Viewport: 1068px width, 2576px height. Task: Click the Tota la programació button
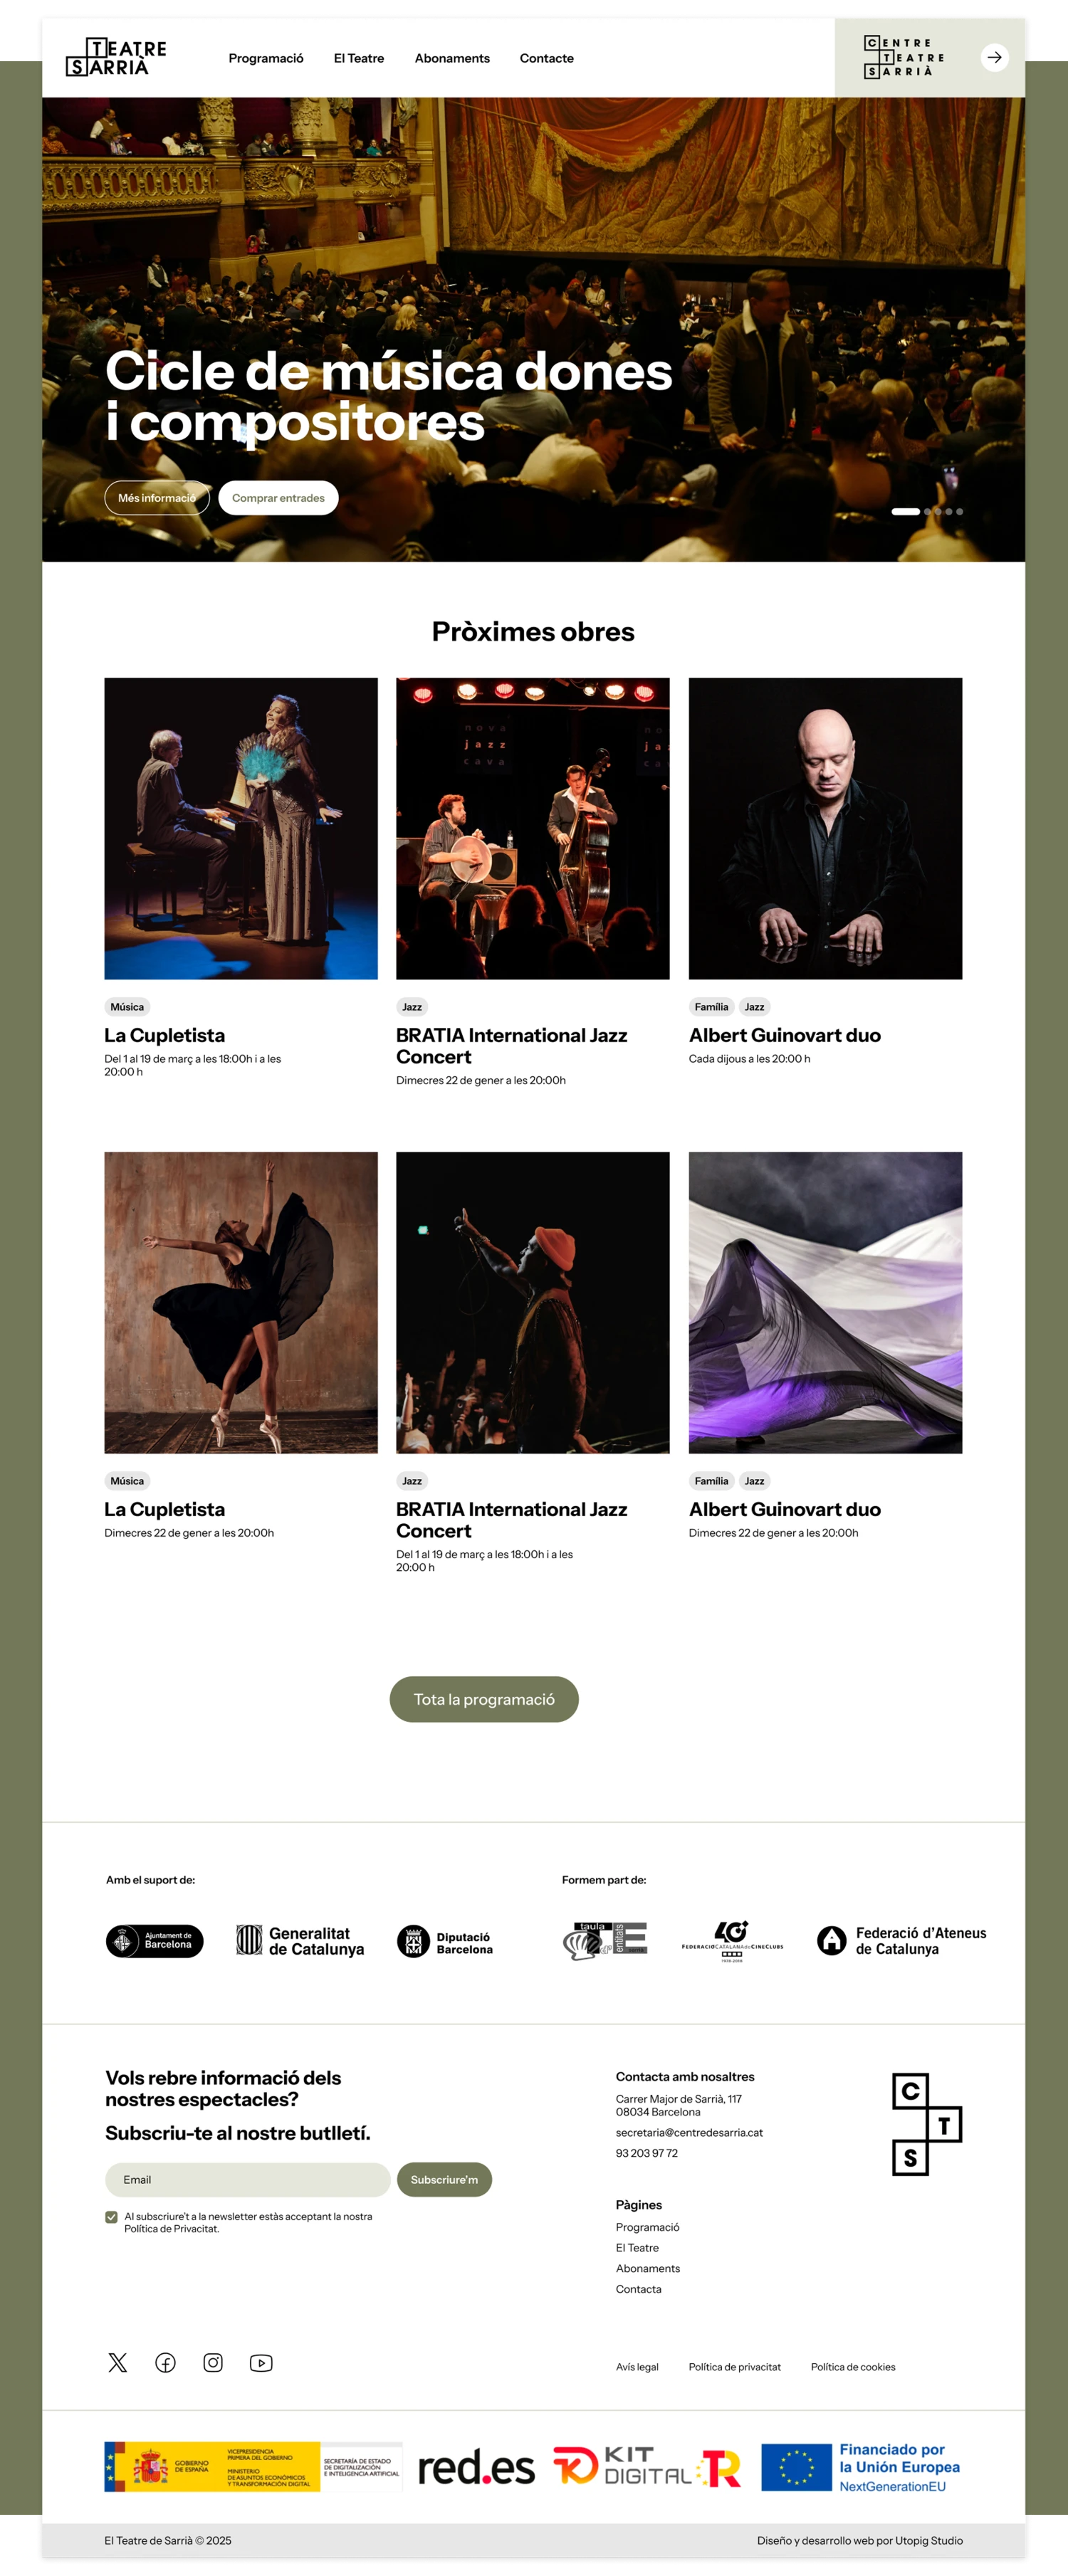click(x=484, y=1698)
